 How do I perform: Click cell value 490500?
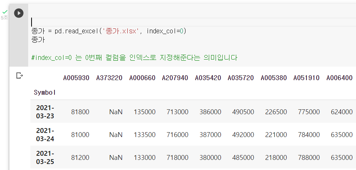243,112
